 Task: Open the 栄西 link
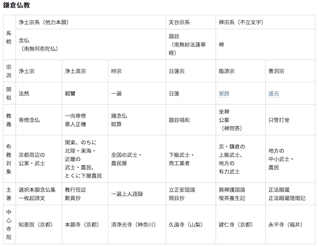coord(224,93)
